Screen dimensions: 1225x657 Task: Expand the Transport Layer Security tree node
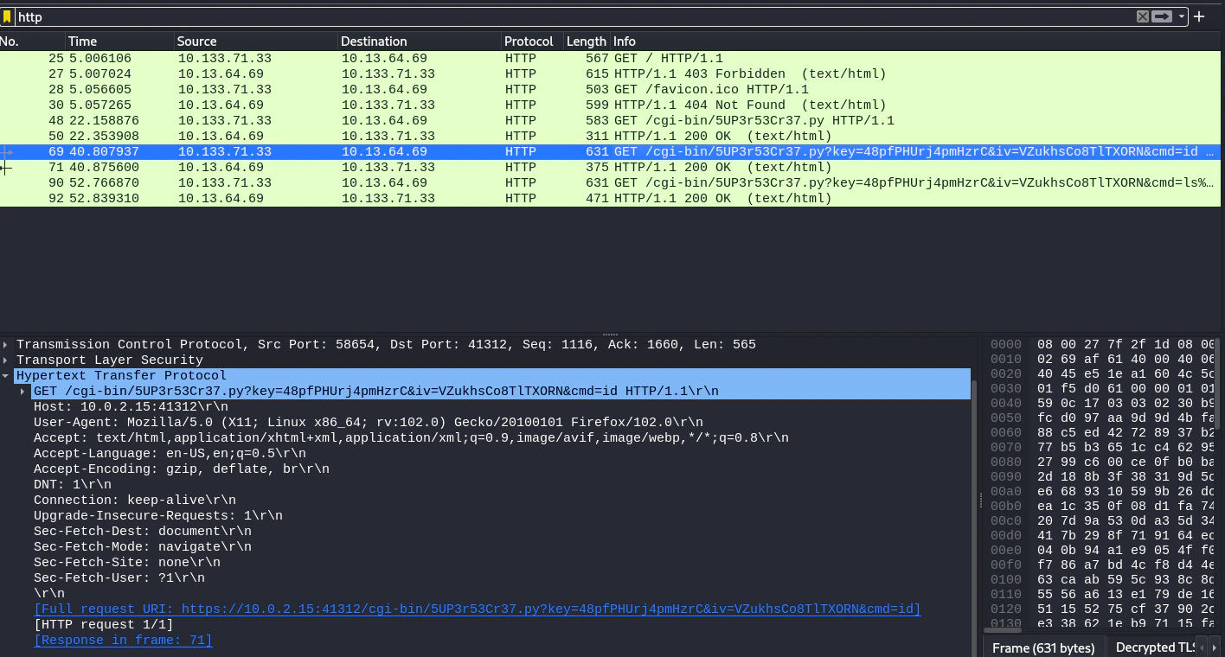[x=6, y=360]
